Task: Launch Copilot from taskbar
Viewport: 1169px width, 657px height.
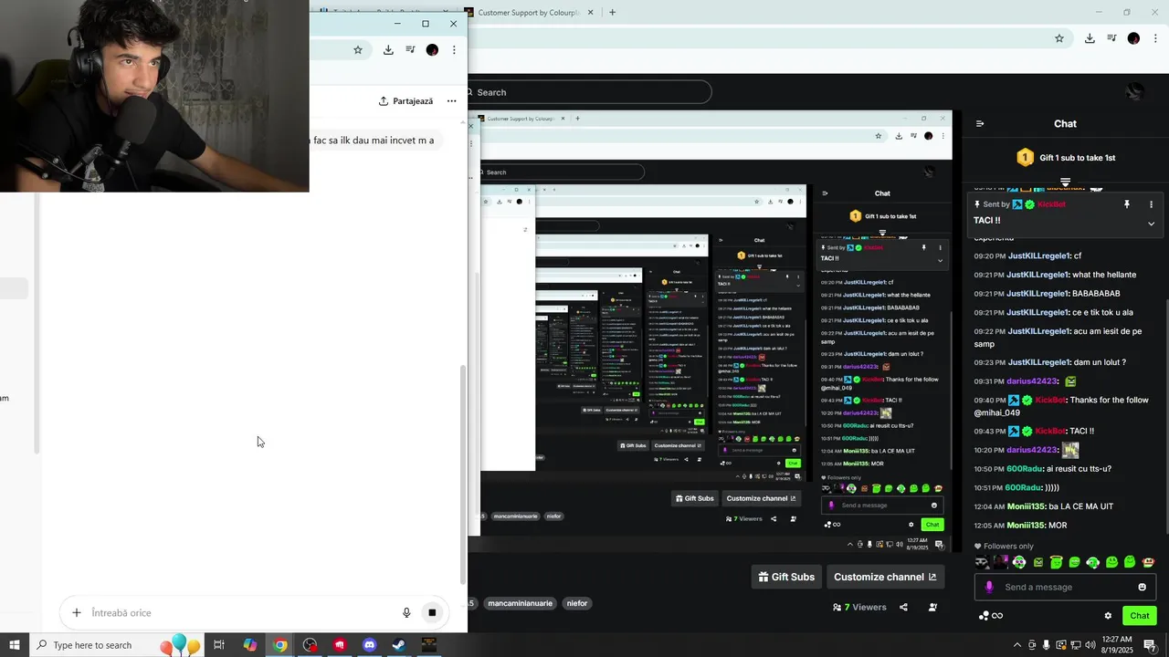Action: [x=249, y=645]
